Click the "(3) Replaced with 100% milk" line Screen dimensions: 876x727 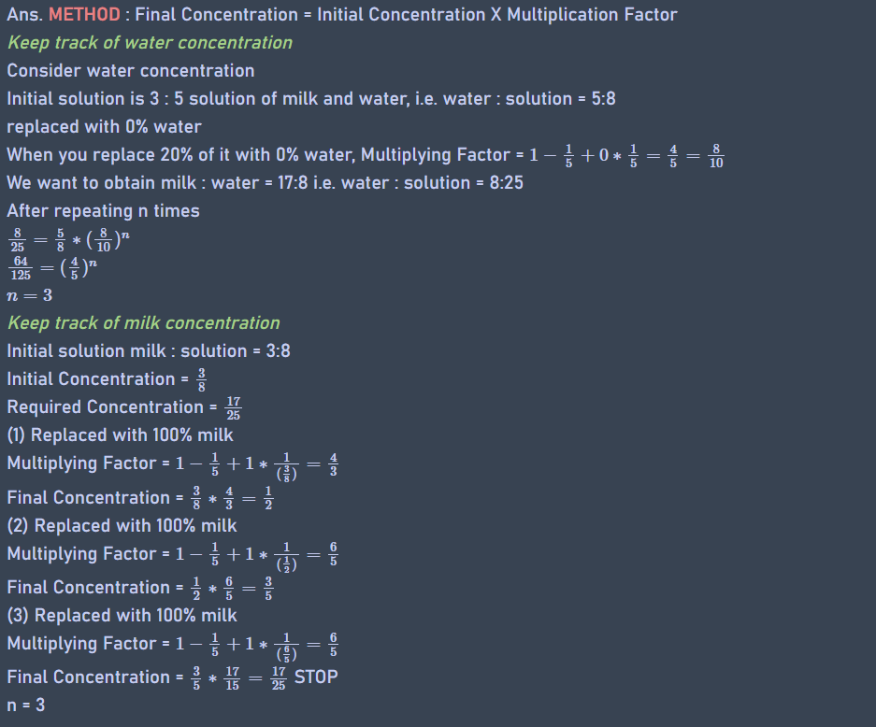(122, 615)
